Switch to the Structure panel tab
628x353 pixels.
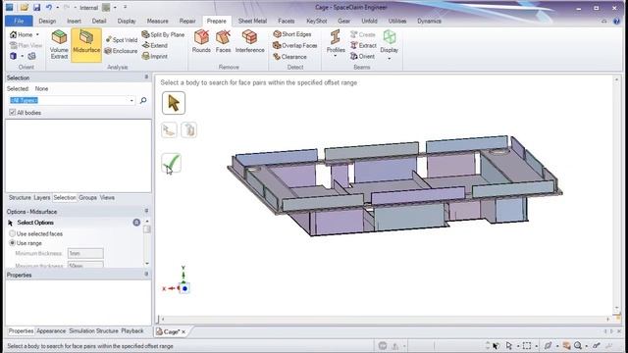tap(20, 198)
